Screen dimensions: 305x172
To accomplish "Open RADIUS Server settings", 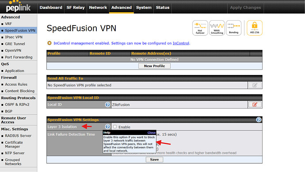I will tap(18, 135).
